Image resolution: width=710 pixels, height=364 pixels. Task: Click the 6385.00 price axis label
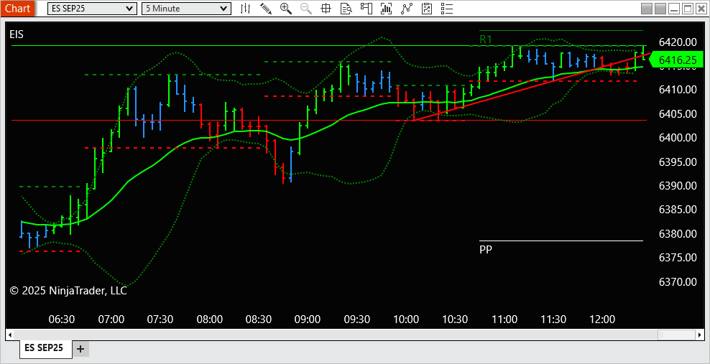(678, 210)
